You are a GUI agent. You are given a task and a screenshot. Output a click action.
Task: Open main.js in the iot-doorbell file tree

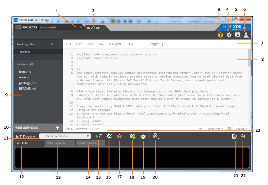(24, 77)
